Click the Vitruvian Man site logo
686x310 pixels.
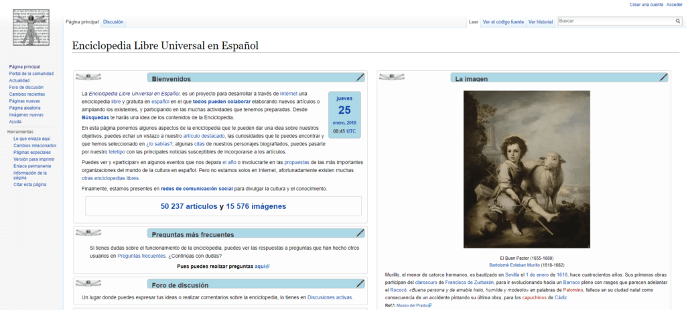pos(31,27)
